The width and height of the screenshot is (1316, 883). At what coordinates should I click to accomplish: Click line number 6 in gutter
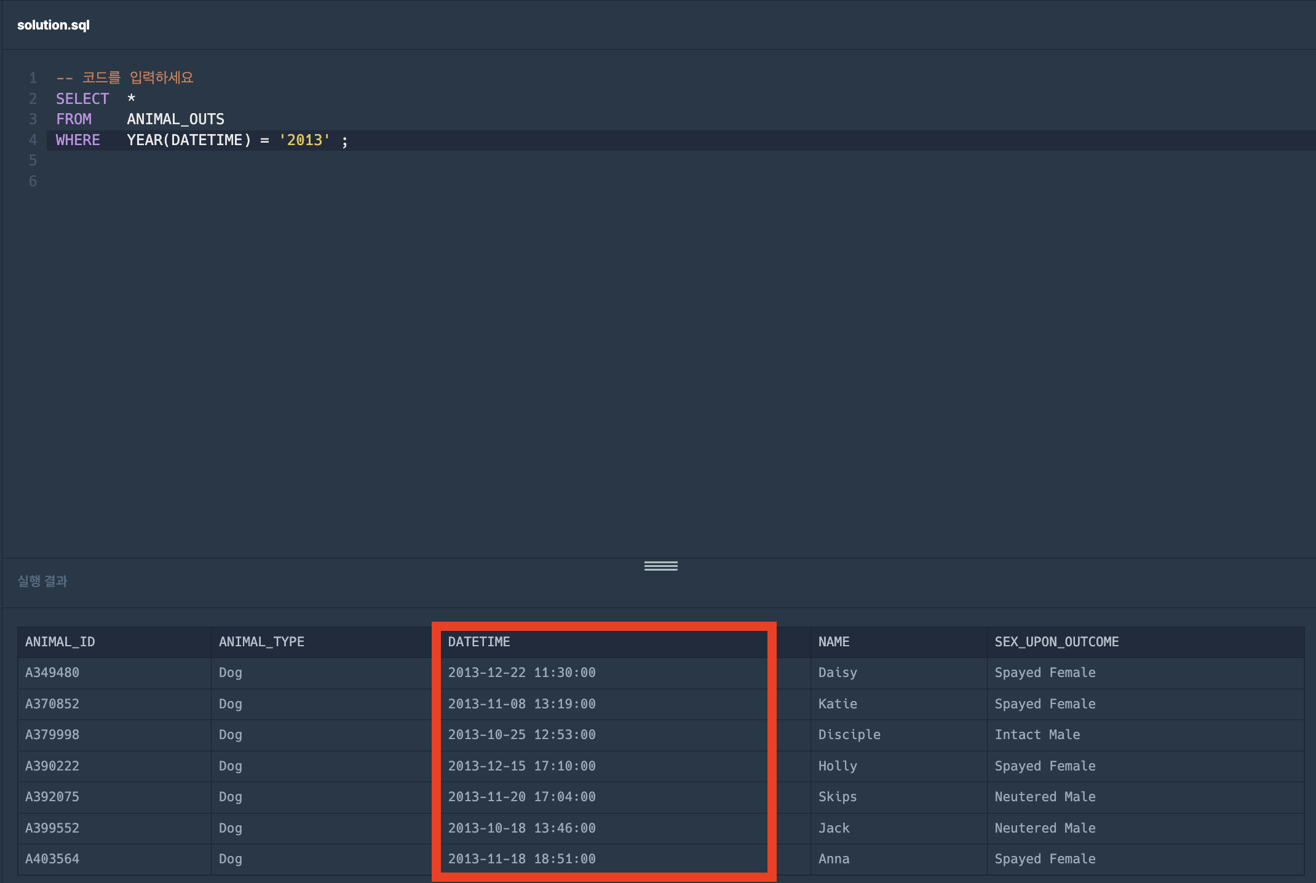point(33,181)
